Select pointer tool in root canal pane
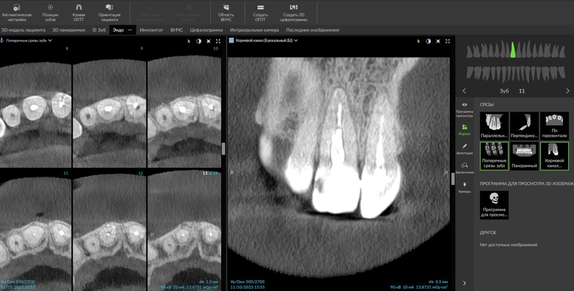This screenshot has width=574, height=291. (419, 41)
